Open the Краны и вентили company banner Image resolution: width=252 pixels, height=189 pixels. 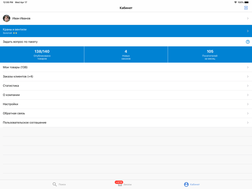[126, 31]
